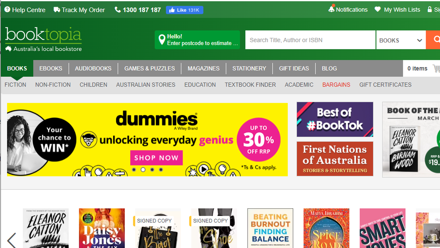Click the location pin postcode icon
This screenshot has width=440, height=248.
162,40
